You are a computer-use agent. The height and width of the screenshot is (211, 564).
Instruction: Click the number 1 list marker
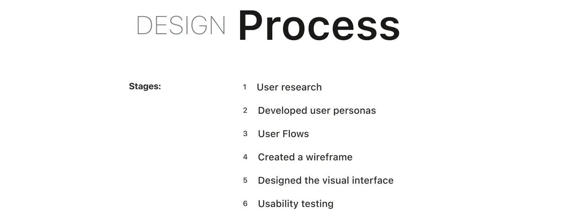pos(245,87)
